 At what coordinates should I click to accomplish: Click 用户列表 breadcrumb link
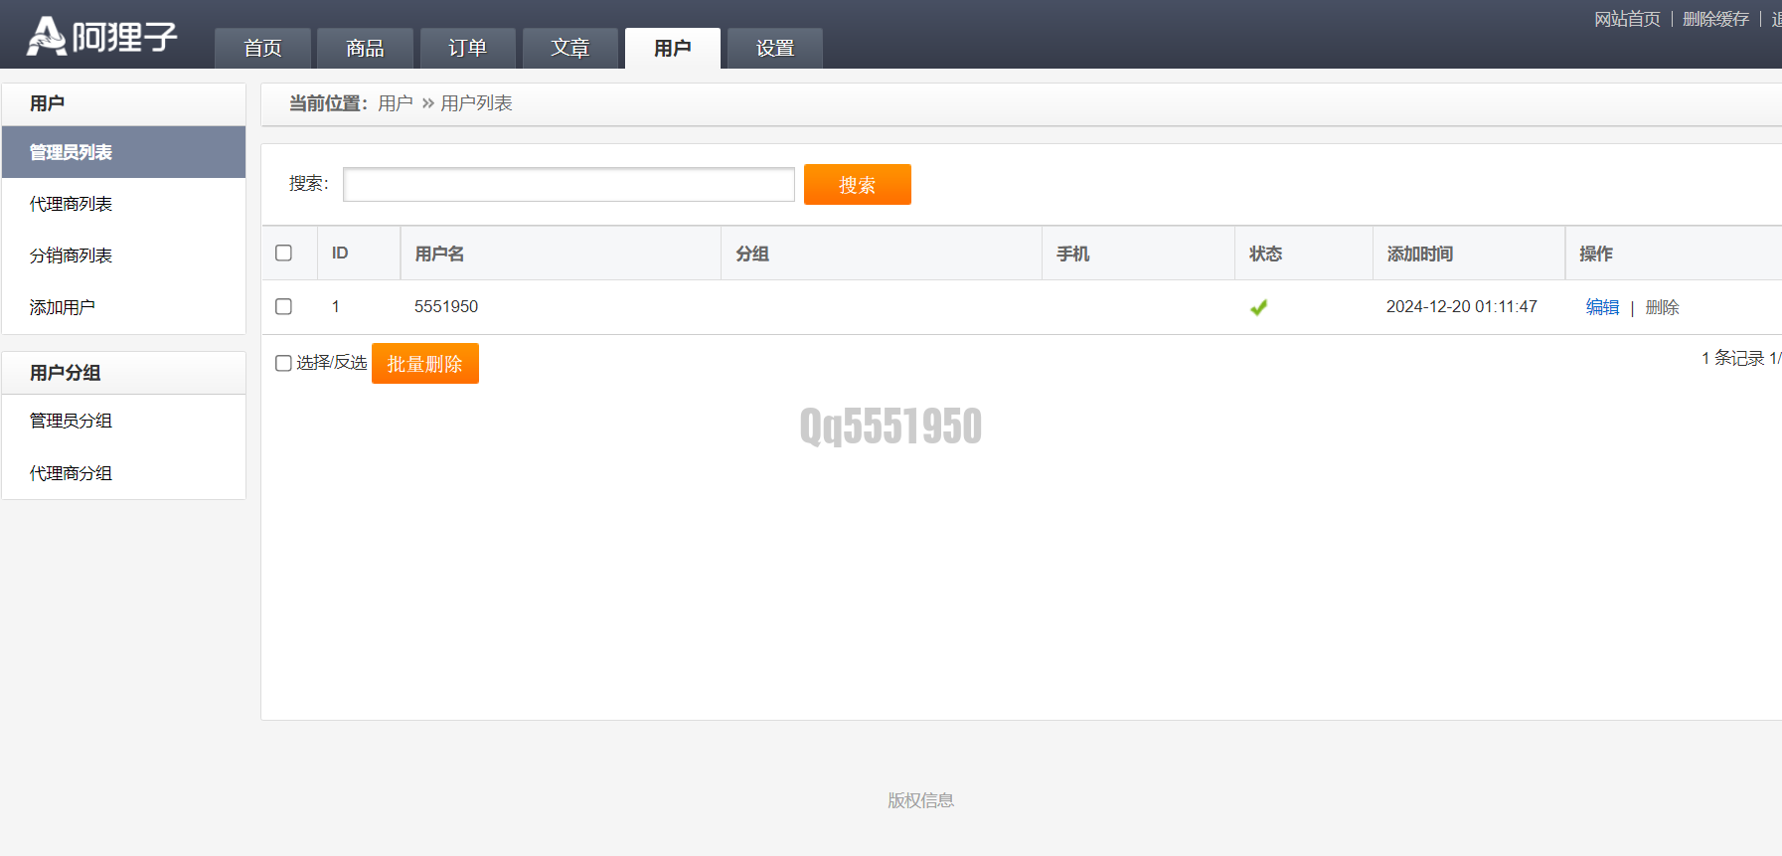tap(476, 103)
